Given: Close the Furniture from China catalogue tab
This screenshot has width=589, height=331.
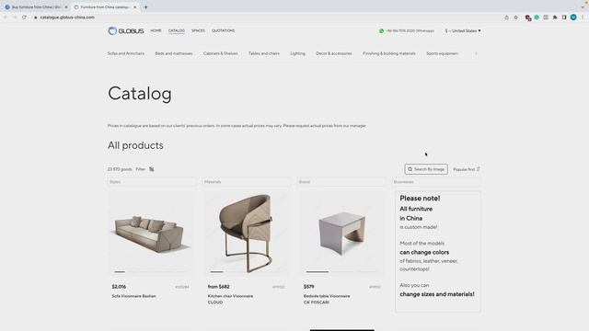Looking at the screenshot, I should [135, 7].
